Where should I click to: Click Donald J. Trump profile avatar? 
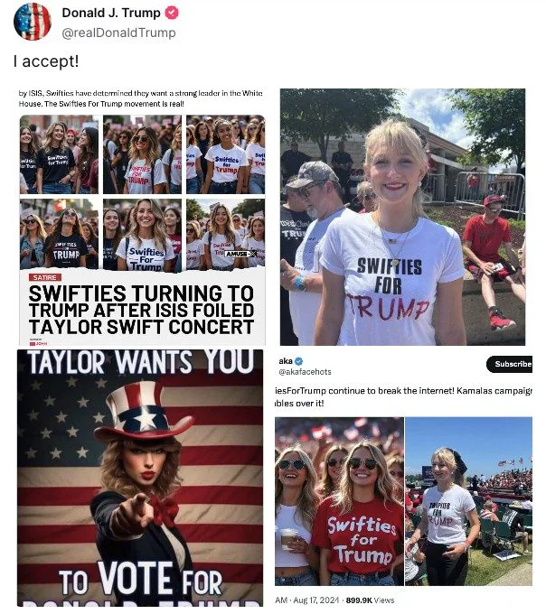[33, 22]
